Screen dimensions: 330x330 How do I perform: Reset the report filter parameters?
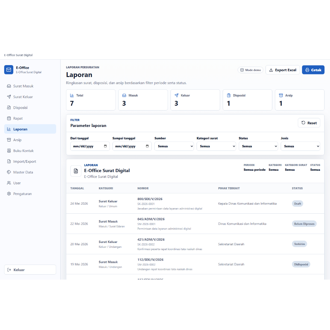tap(309, 123)
